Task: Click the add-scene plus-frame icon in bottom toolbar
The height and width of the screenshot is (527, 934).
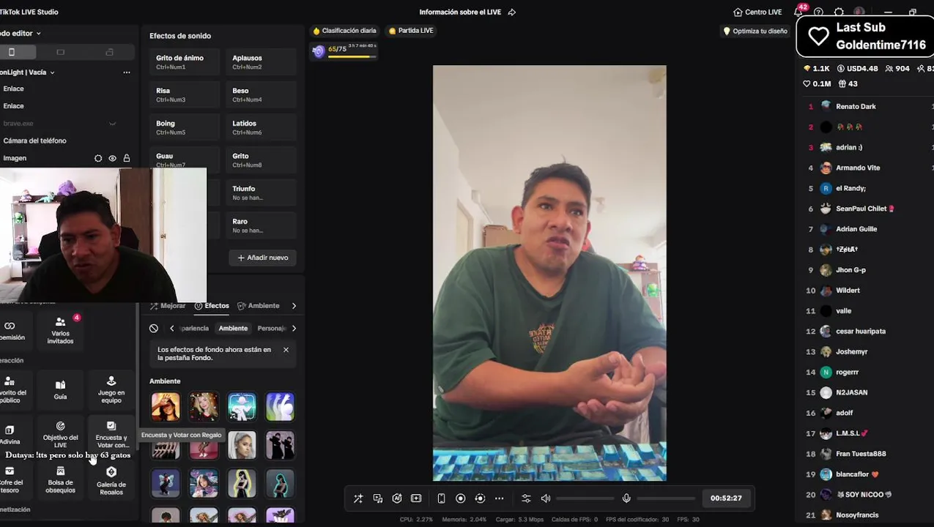Action: pyautogui.click(x=416, y=498)
